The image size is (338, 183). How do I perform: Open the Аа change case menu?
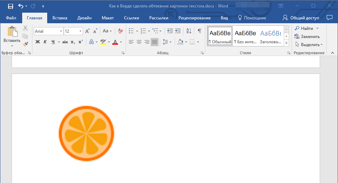click(107, 31)
